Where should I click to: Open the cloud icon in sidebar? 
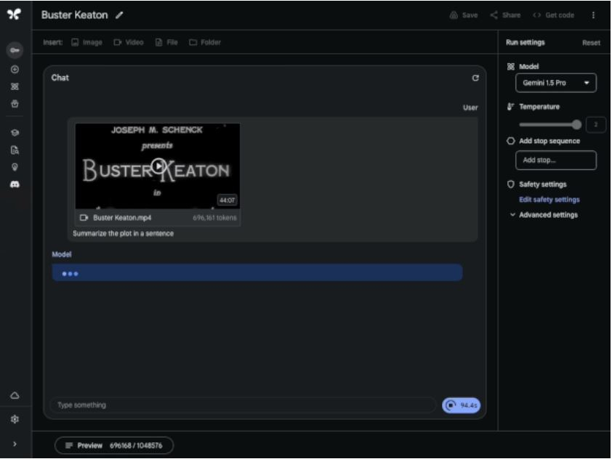point(15,395)
